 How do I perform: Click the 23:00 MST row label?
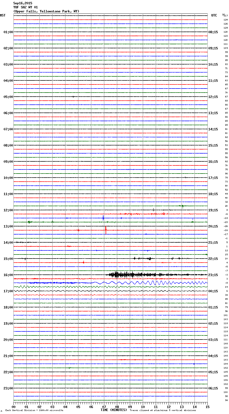pyautogui.click(x=8, y=388)
